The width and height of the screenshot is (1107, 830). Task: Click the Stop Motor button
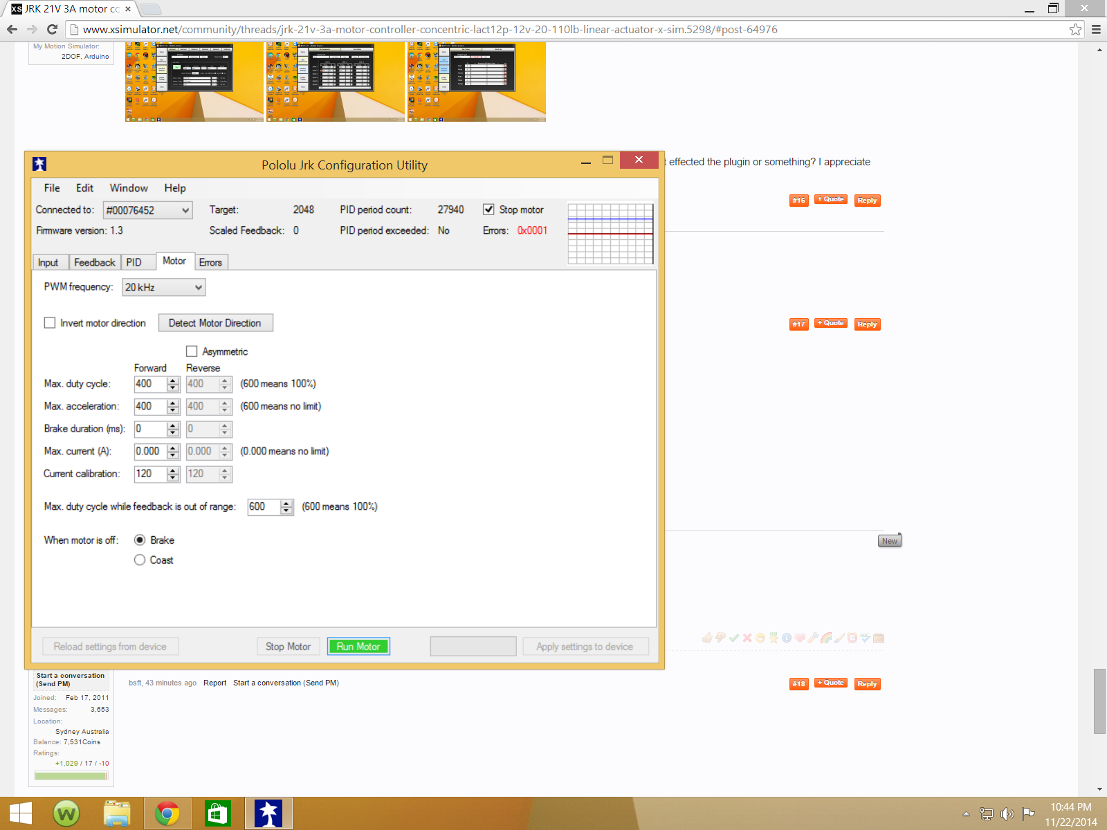coord(289,647)
